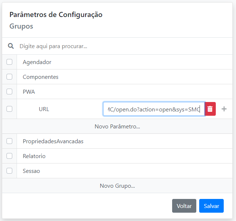This screenshot has height=221, width=236.
Task: Select the PWA group checkbox
Action: click(9, 92)
